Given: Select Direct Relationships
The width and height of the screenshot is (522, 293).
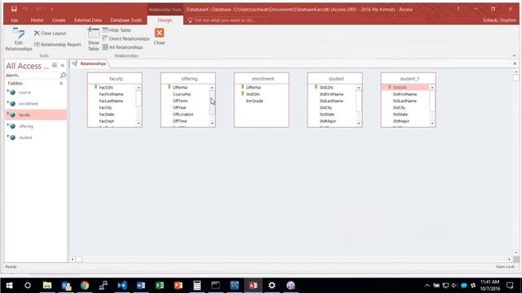Looking at the screenshot, I should pyautogui.click(x=126, y=39).
